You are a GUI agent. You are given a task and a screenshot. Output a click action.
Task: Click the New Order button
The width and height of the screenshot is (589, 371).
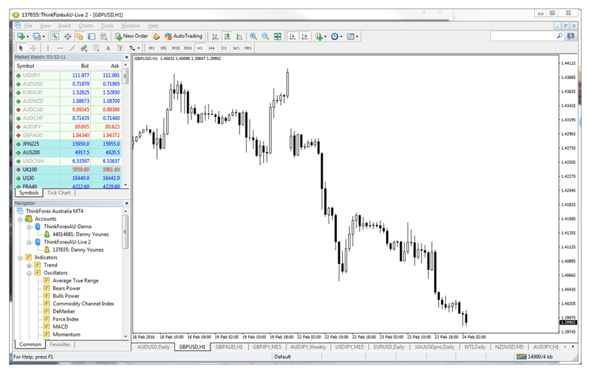132,37
